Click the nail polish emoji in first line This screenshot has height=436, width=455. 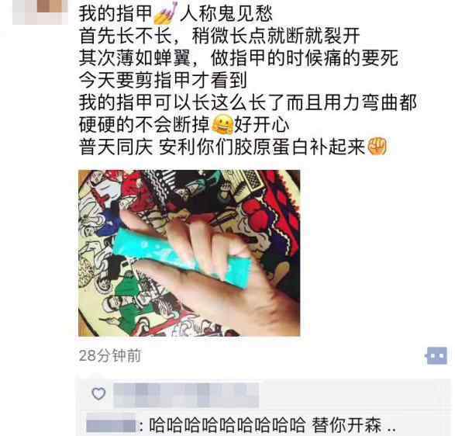pyautogui.click(x=166, y=13)
